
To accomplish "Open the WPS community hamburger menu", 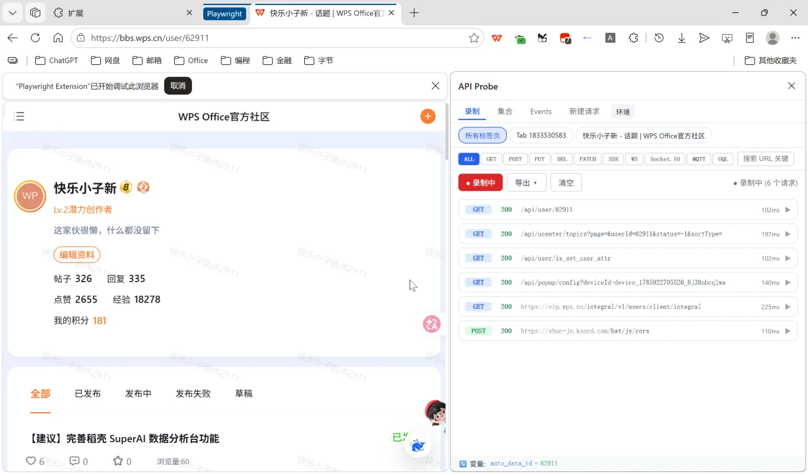I will (x=19, y=116).
